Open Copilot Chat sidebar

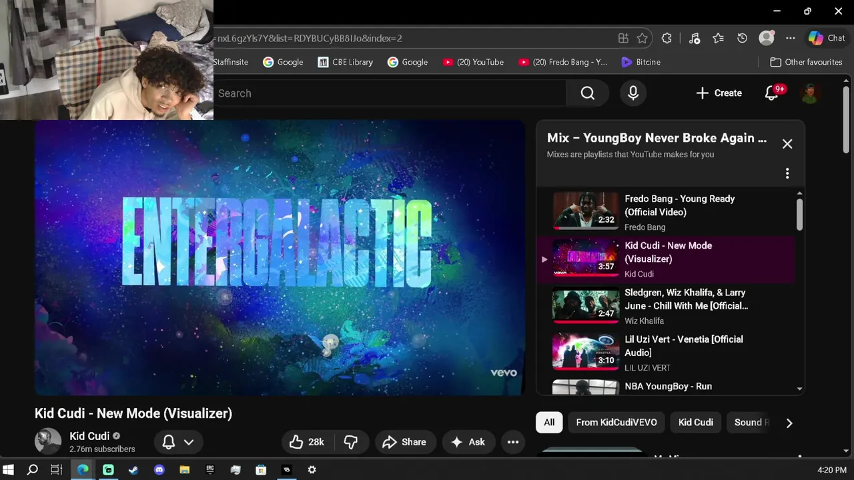(827, 39)
